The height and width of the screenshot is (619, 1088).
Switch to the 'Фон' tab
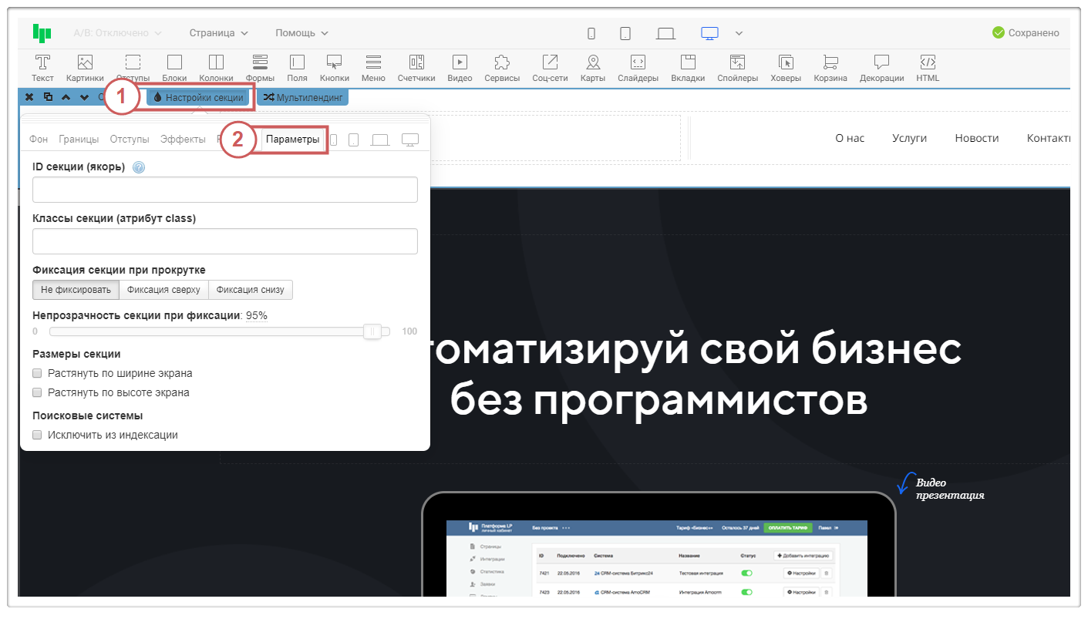click(39, 140)
